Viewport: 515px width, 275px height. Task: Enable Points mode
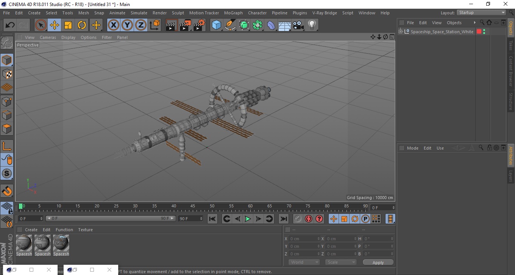[7, 101]
